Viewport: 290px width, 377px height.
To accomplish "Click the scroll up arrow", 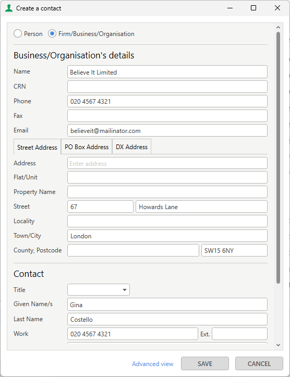I will coord(278,28).
